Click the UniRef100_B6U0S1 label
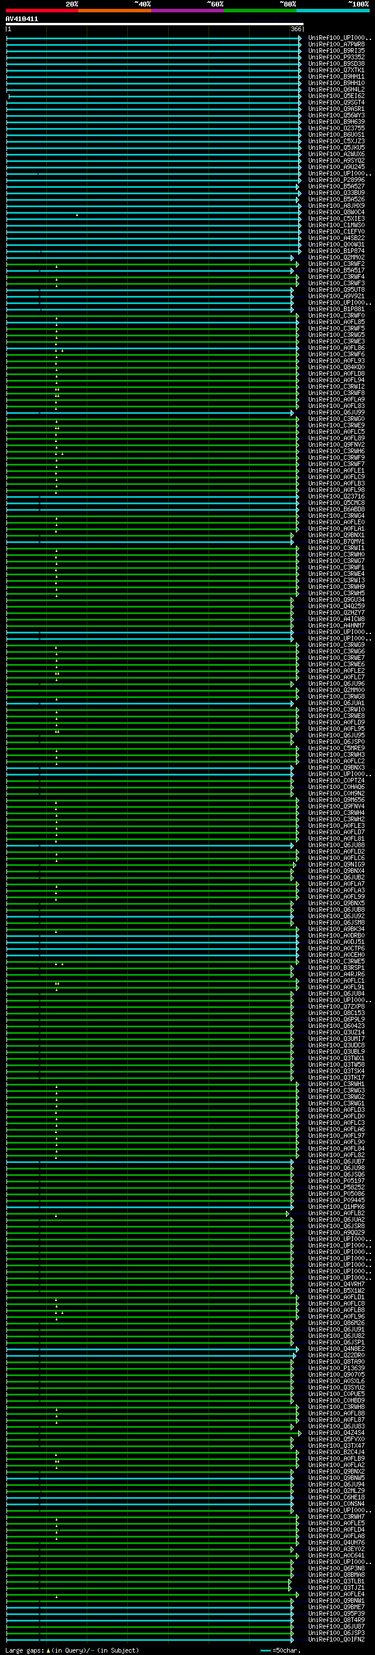 [336, 134]
